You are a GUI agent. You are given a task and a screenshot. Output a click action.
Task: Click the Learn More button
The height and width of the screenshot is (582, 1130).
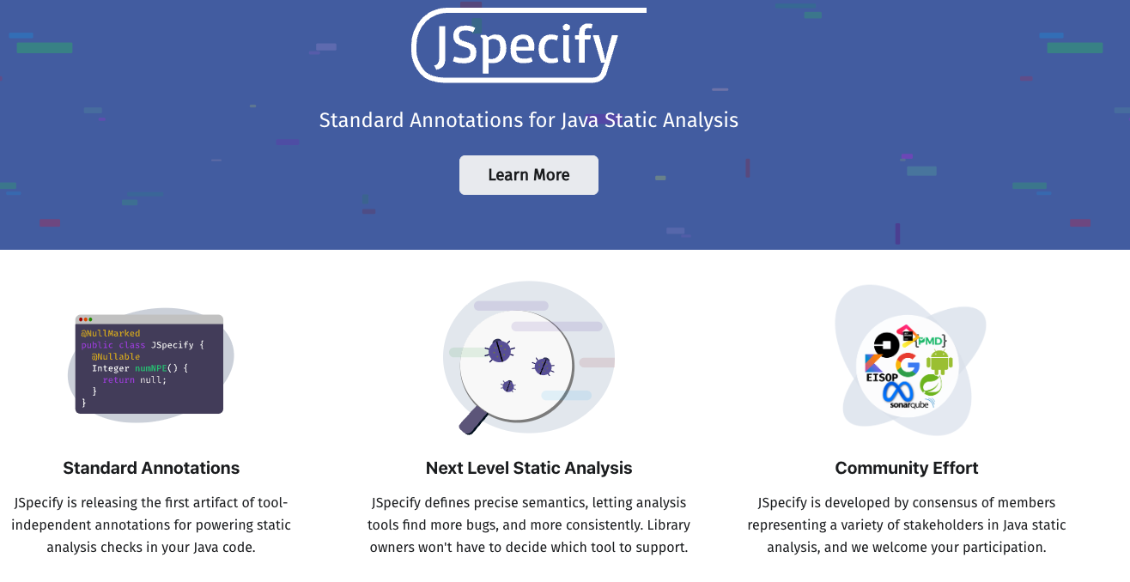[528, 174]
